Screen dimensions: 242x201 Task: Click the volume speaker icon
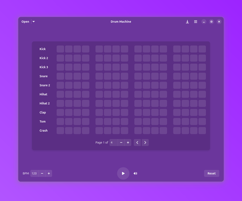point(135,173)
